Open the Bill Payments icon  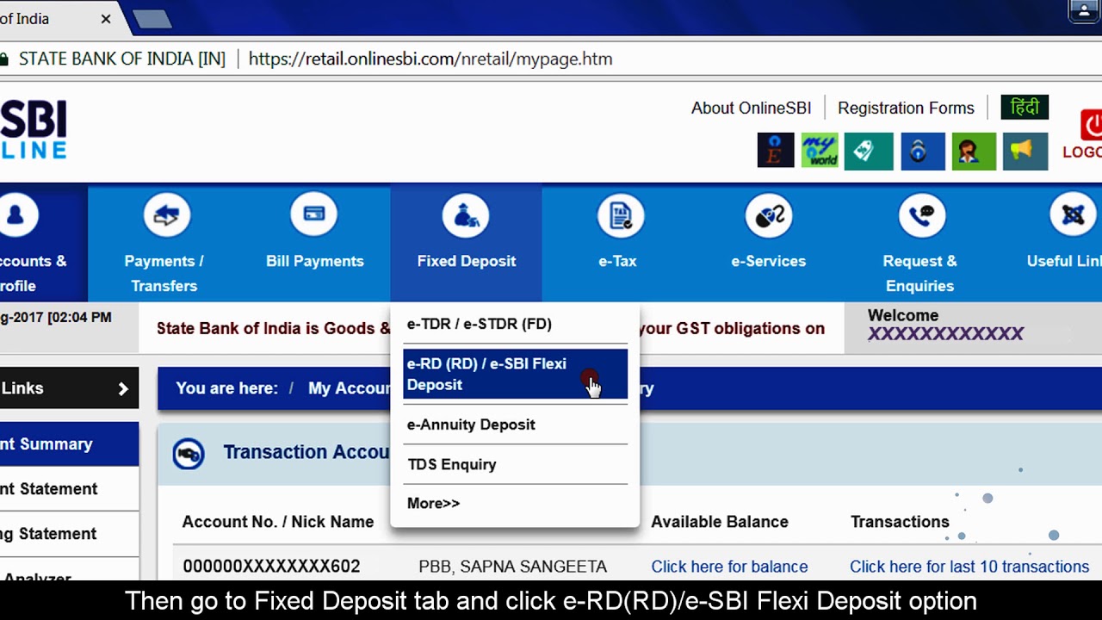pos(314,215)
